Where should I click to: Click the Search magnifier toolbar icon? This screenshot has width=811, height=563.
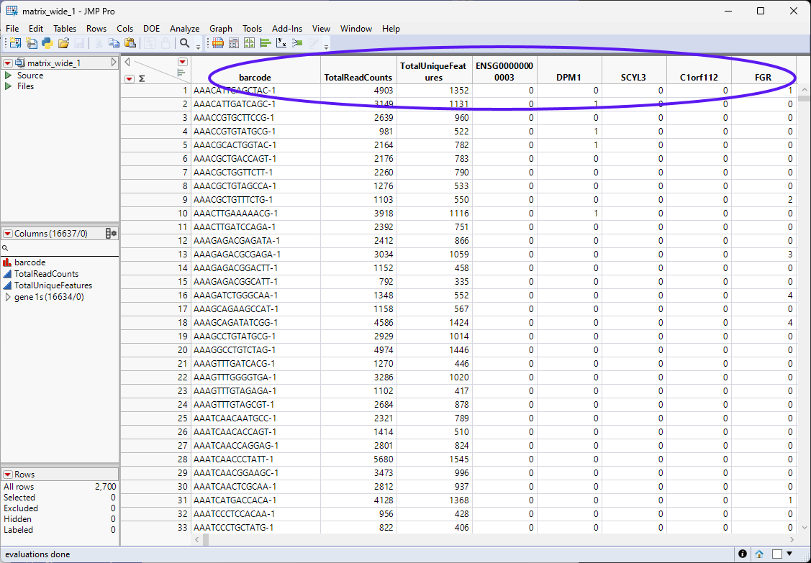pos(185,44)
